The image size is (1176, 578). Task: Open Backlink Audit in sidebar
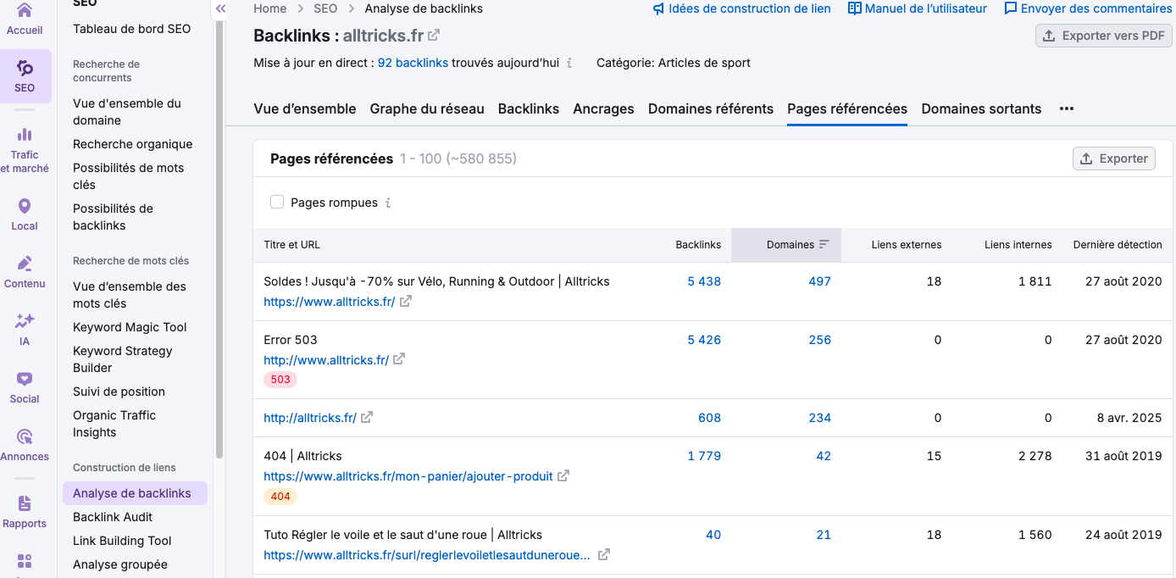coord(113,517)
